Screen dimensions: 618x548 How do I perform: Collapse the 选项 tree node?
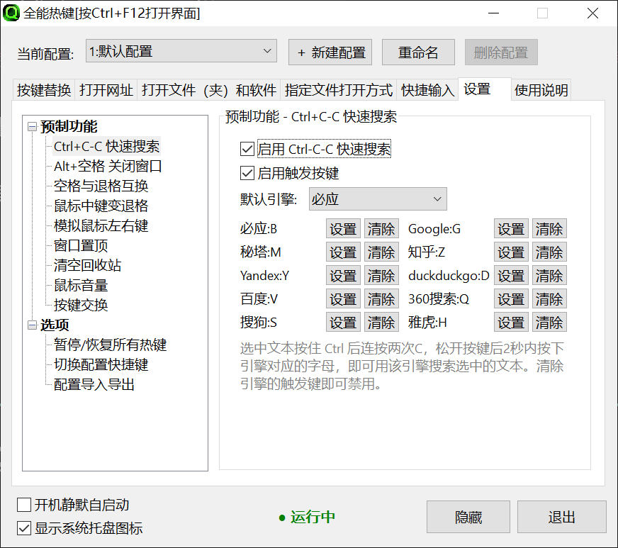(x=32, y=325)
